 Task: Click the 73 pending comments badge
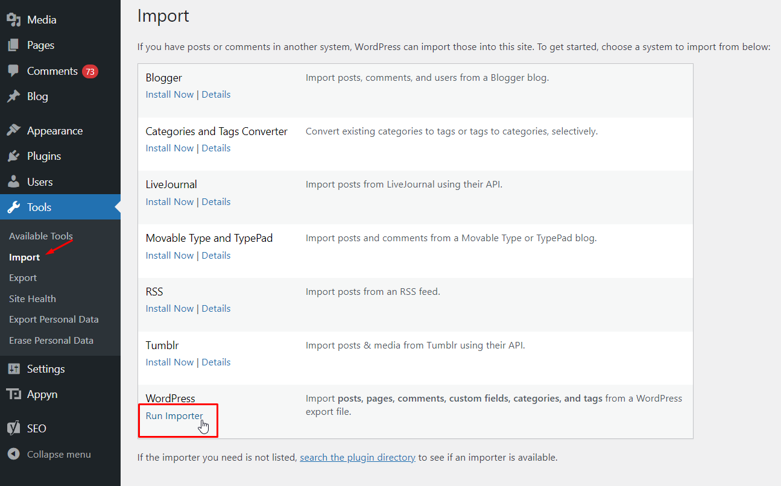90,71
